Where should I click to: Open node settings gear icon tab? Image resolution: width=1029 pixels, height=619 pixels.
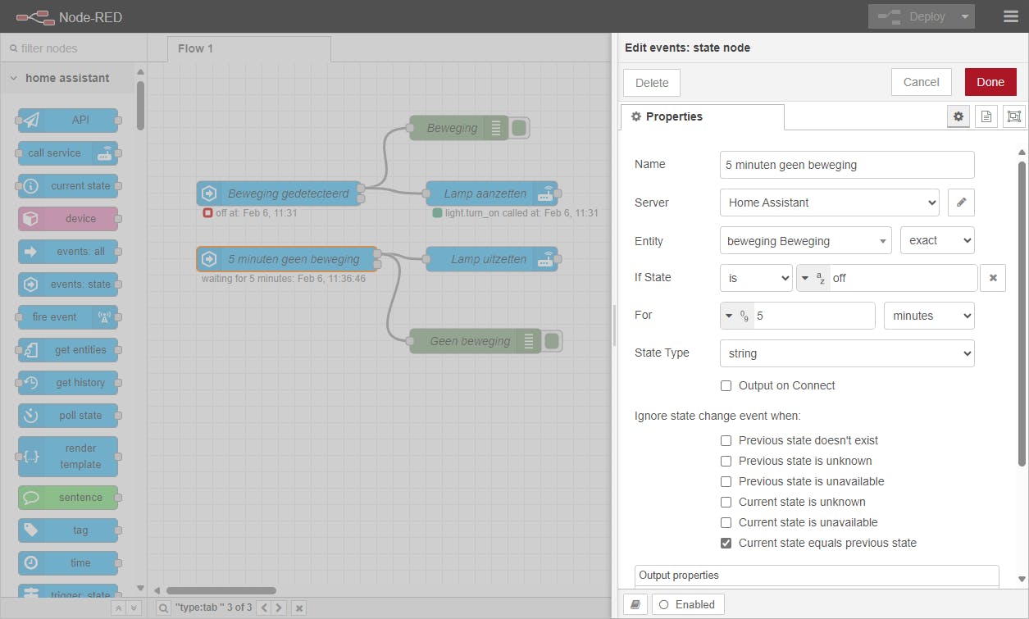click(x=958, y=117)
